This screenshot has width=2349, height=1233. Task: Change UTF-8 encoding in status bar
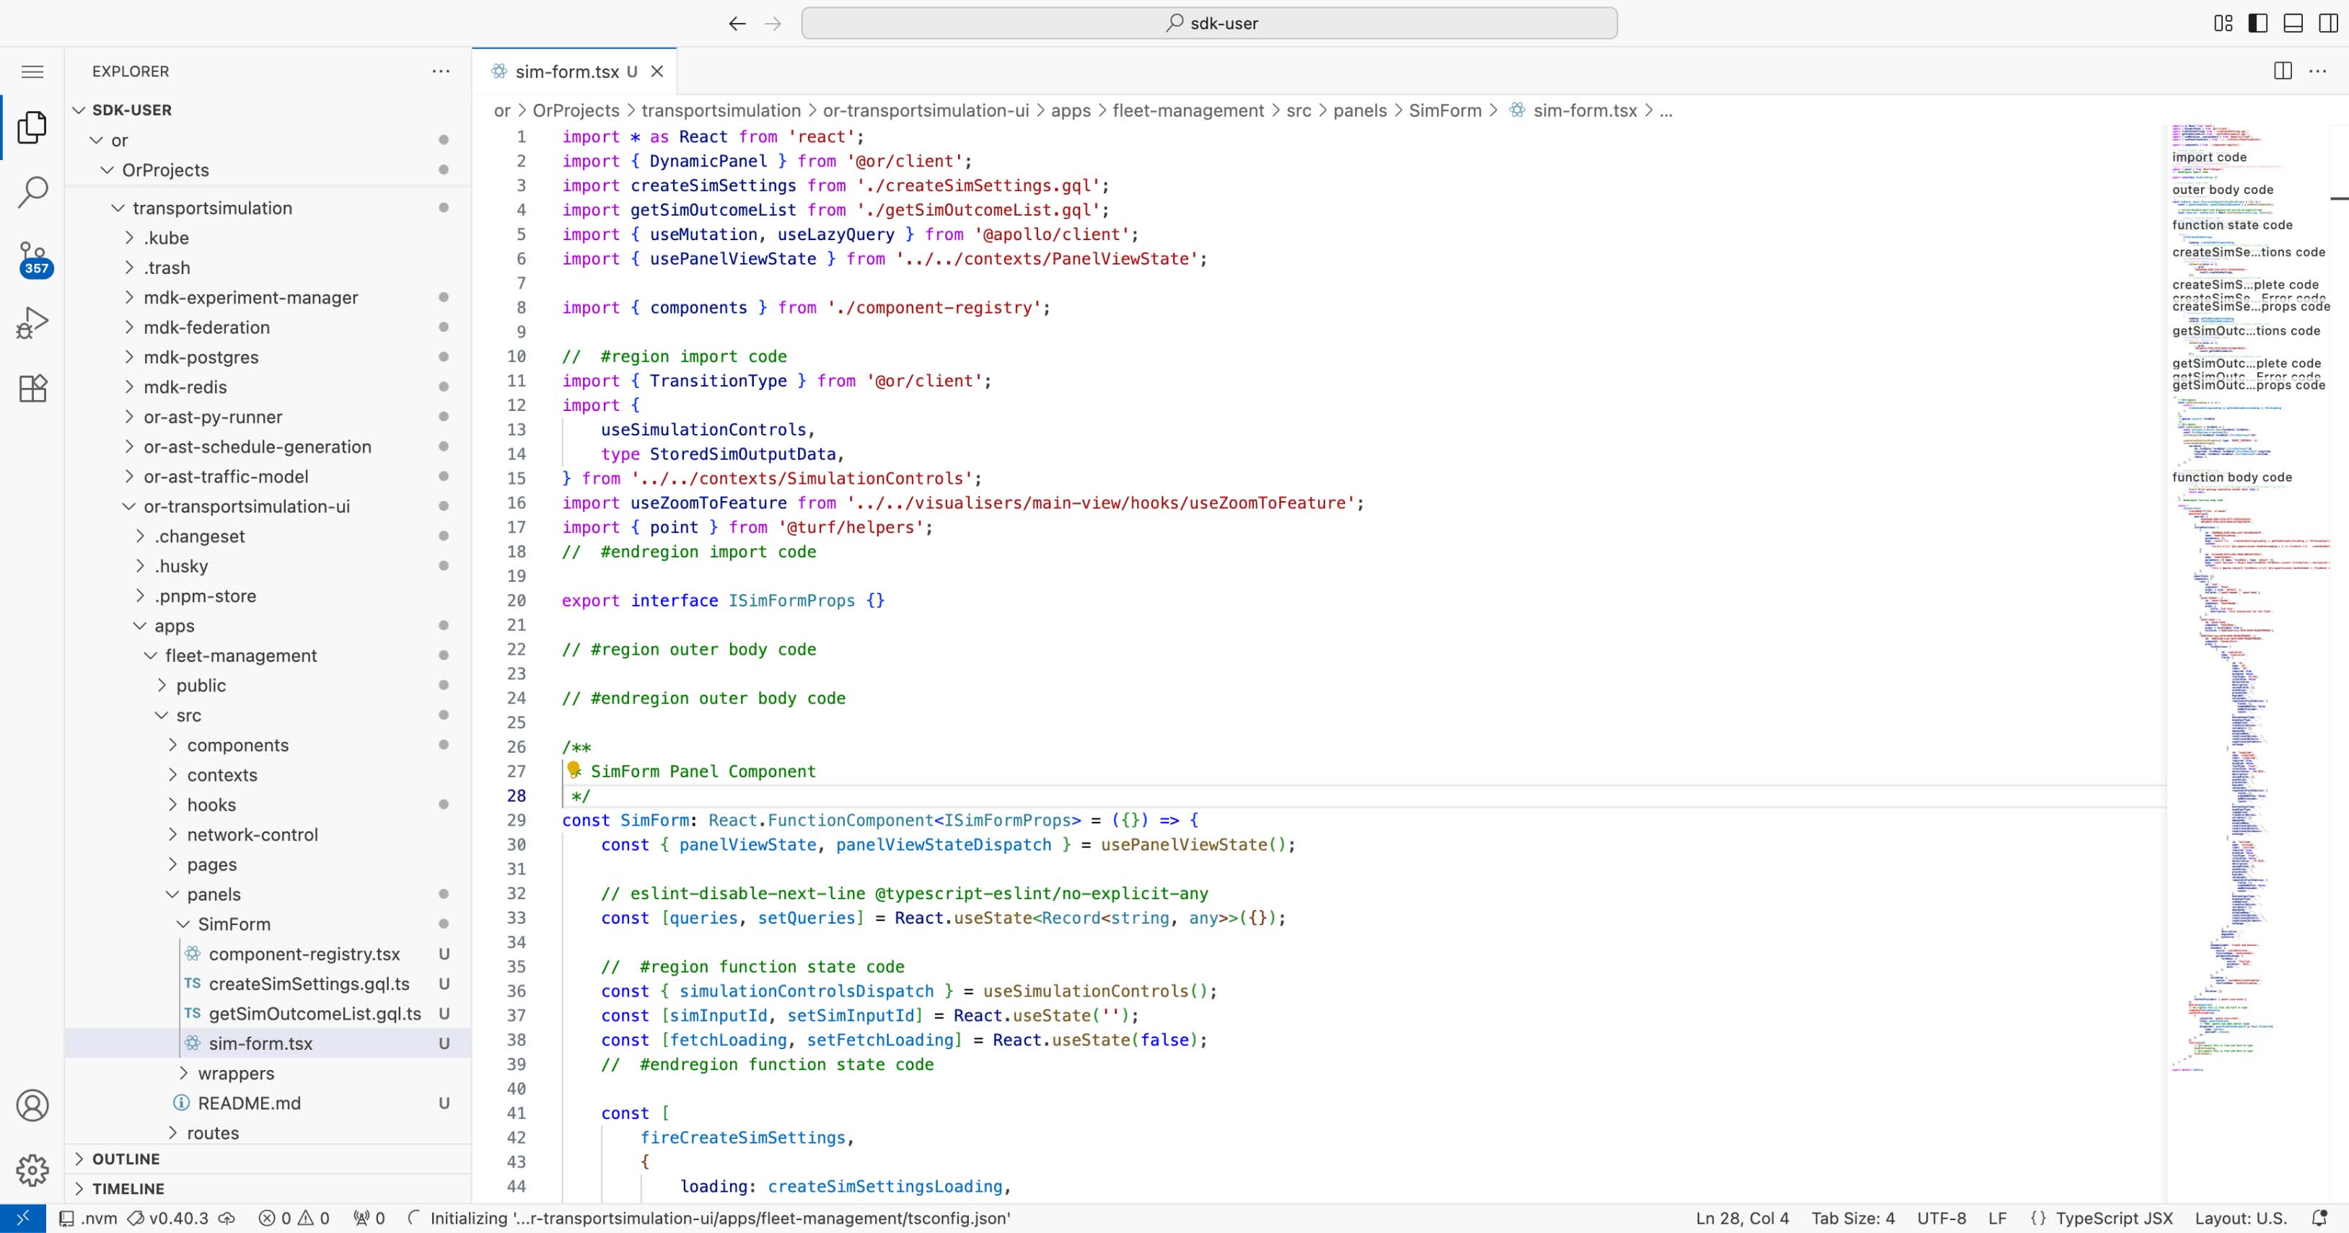[x=1941, y=1219]
